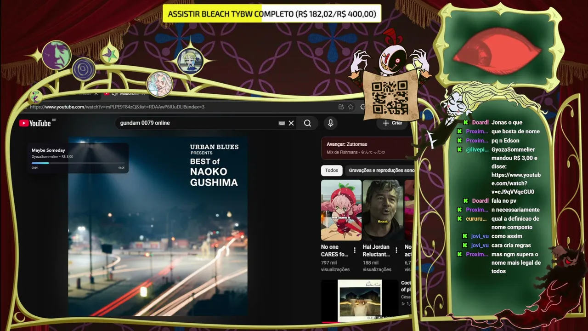Click the QR code on the scroll
Viewport: 588px width, 331px height.
coord(390,97)
